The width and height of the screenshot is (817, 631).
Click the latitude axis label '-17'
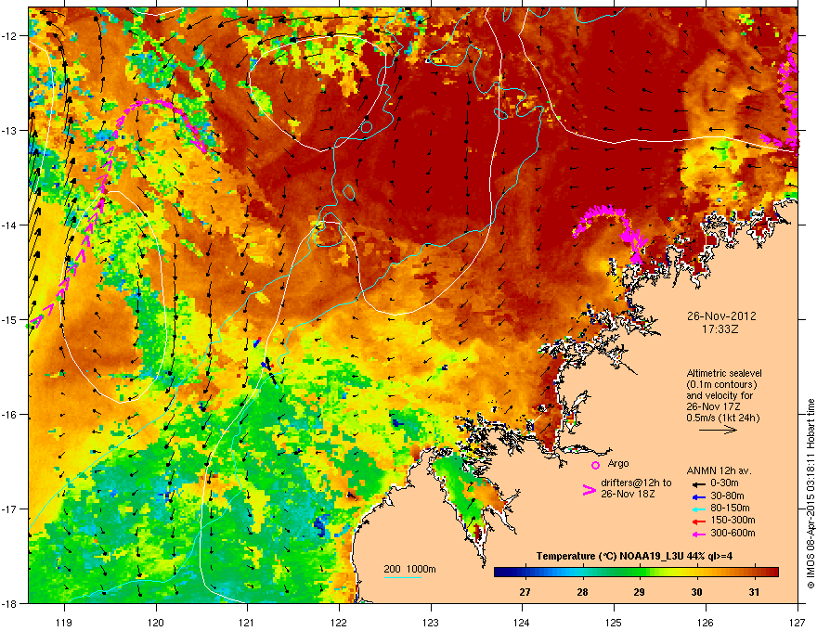9,509
